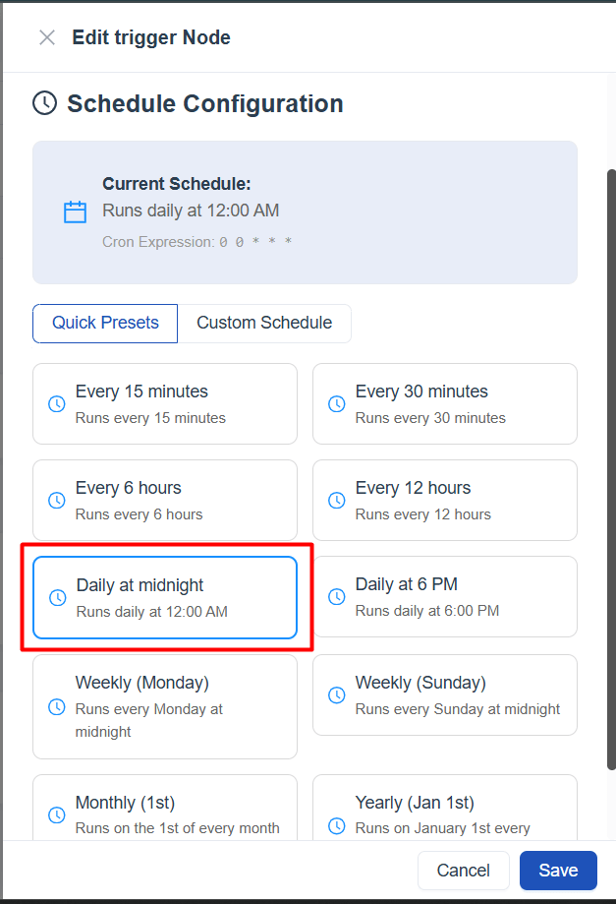This screenshot has width=616, height=904.
Task: Click the clock icon on Daily at midnight card
Action: 56,597
